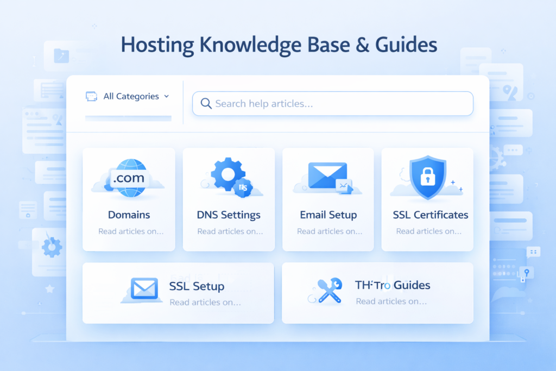556x371 pixels.
Task: Click the category icon beside All Categories
Action: coord(92,96)
